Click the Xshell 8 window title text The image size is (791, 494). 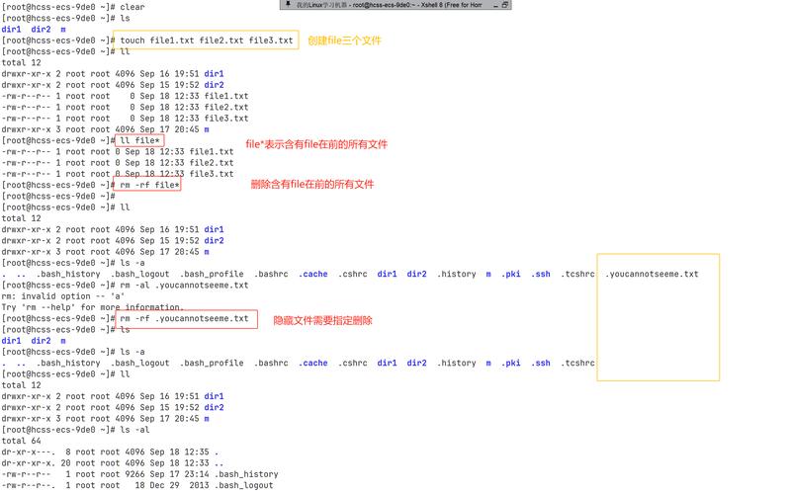coord(389,5)
